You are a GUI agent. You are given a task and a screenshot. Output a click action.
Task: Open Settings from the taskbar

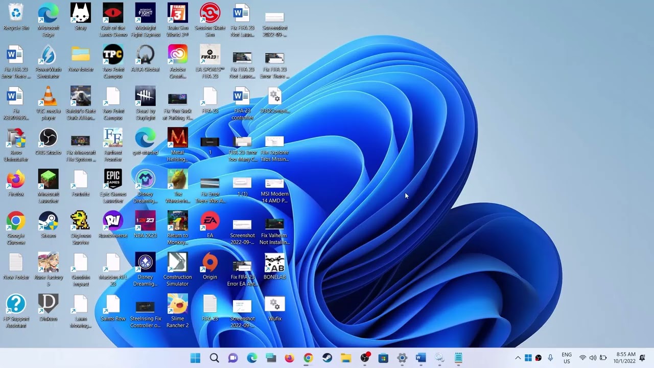[x=402, y=358]
